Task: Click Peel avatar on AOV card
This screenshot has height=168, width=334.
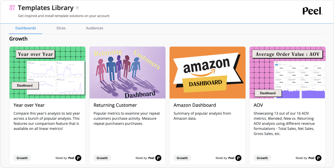Action: click(318, 158)
